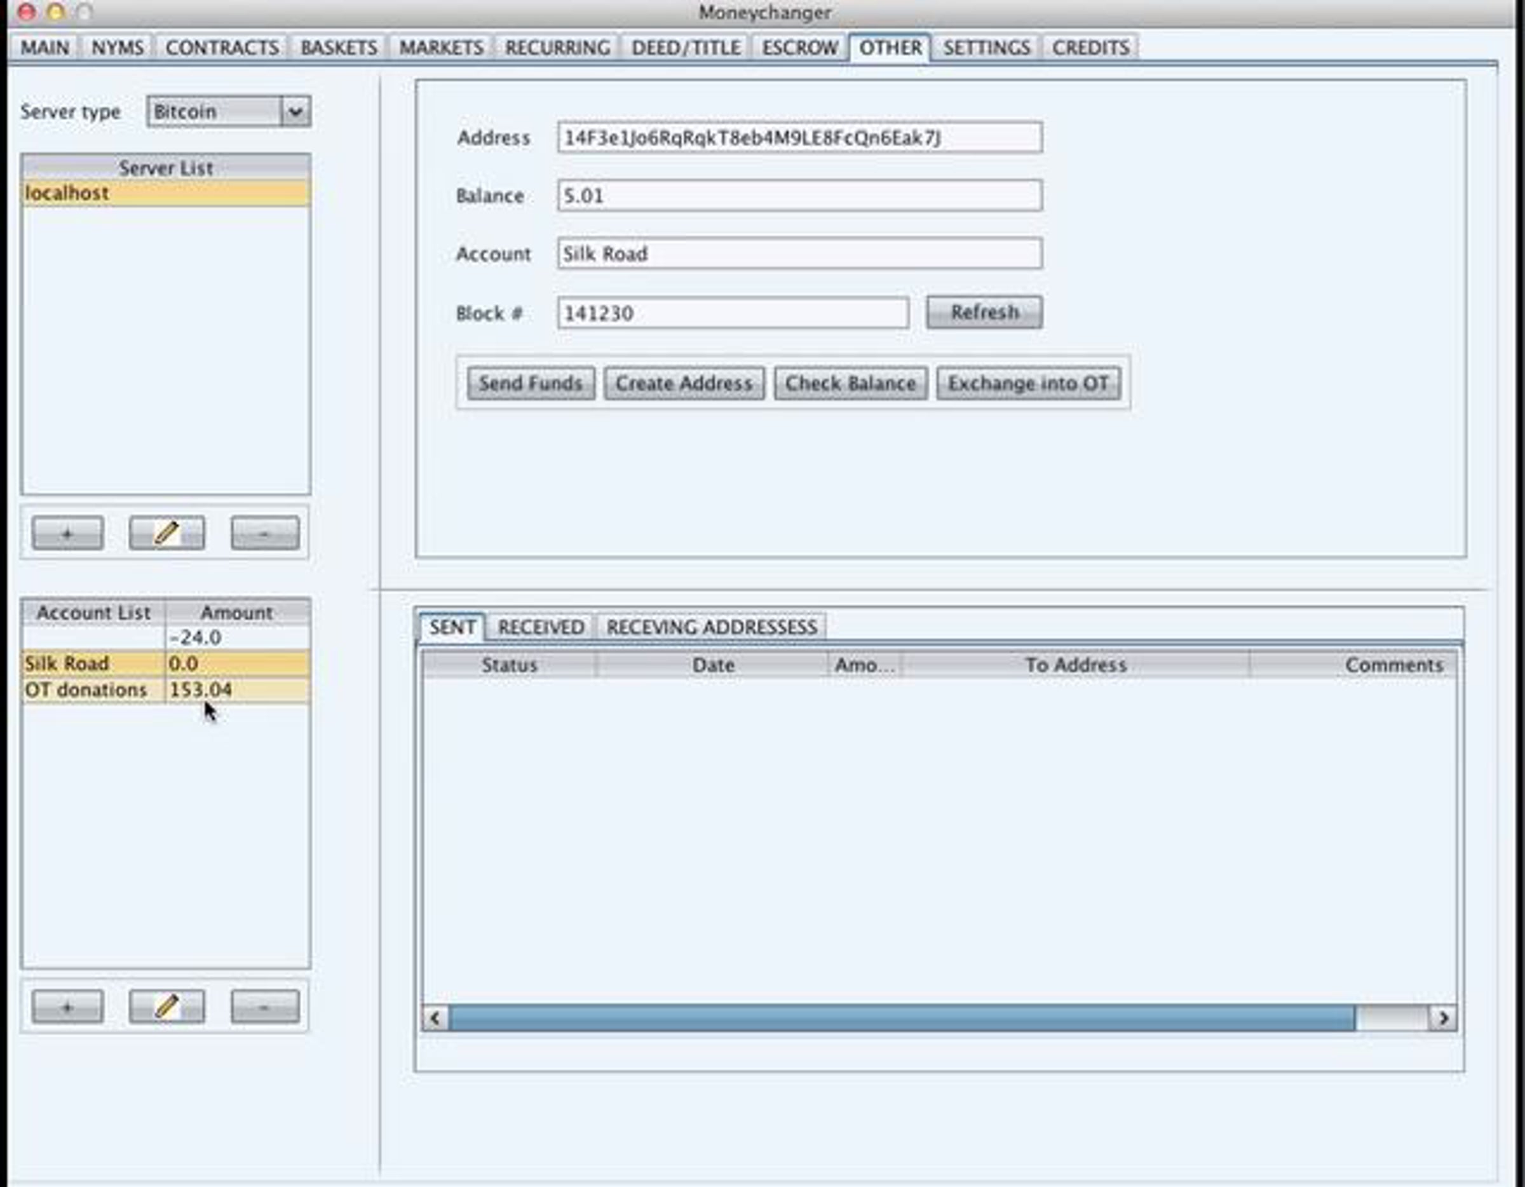Go to the CONTRACTS tab

point(222,48)
